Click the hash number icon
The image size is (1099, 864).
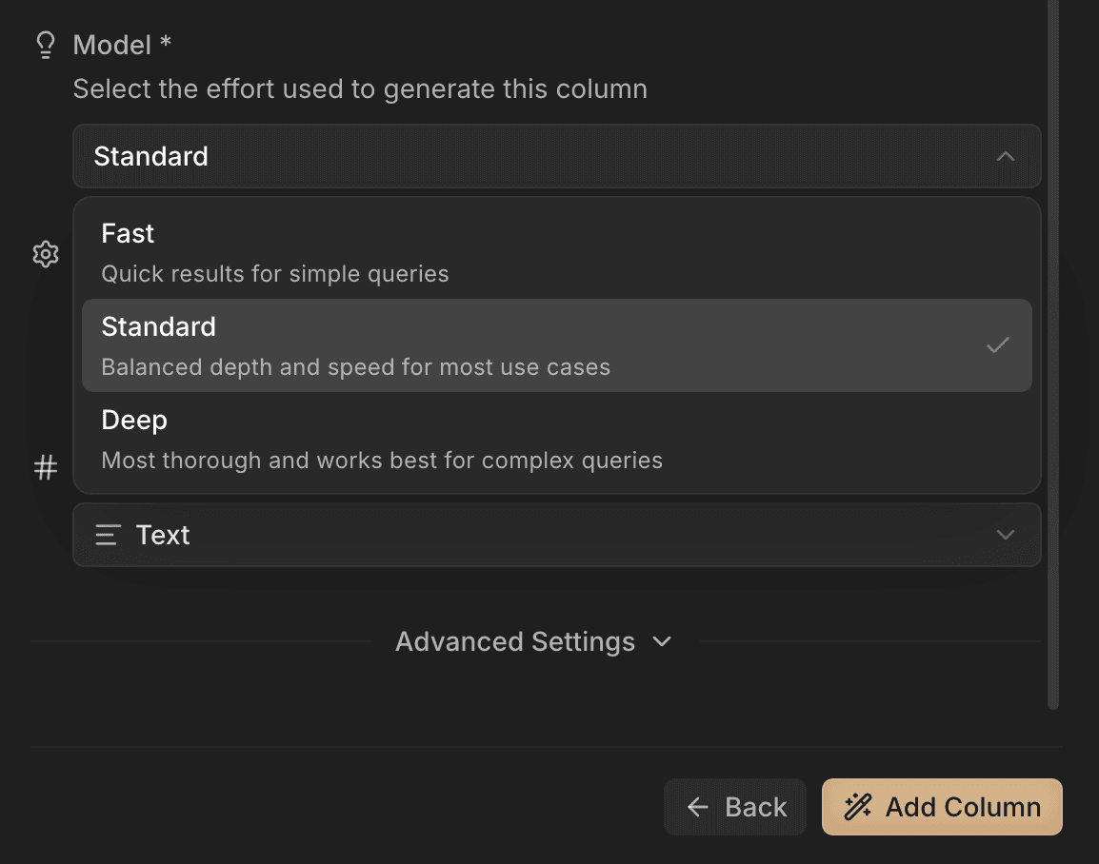(46, 467)
